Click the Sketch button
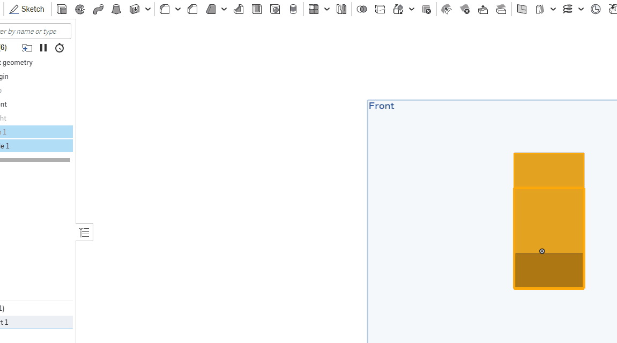The image size is (617, 343). point(27,9)
